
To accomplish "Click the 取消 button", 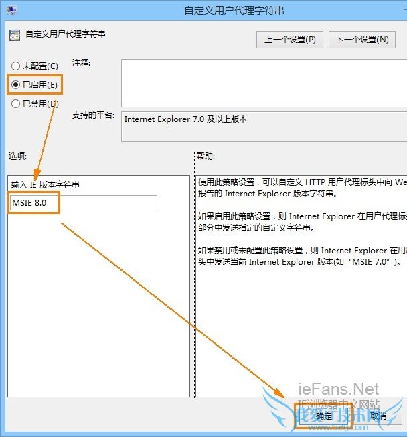I will (378, 416).
